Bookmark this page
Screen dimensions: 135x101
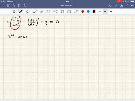coord(19,6)
